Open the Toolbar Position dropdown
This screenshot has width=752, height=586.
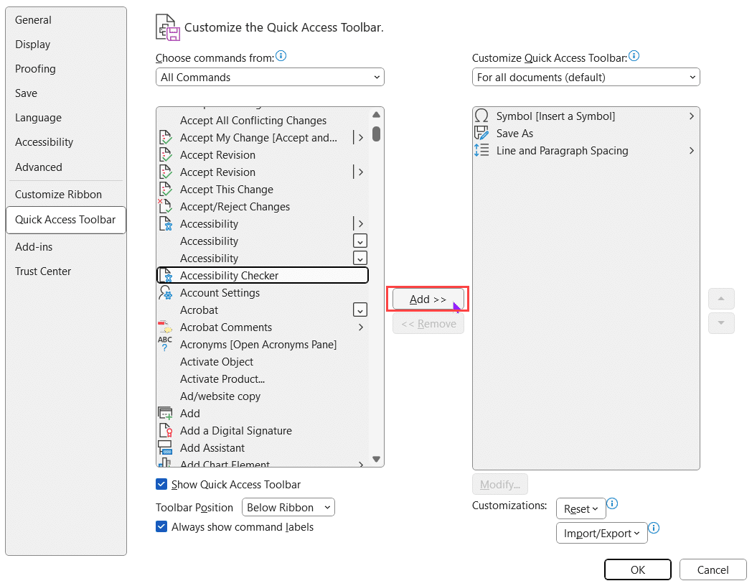[288, 506]
